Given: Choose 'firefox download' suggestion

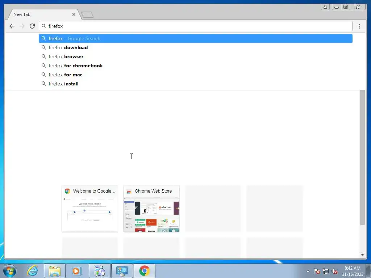Looking at the screenshot, I should pyautogui.click(x=195, y=47).
